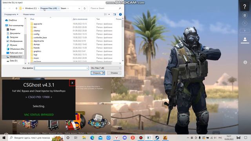Screen dimensions: 251x141
Task: Open Загрузки in the navigation pane
Action: click(14, 37)
